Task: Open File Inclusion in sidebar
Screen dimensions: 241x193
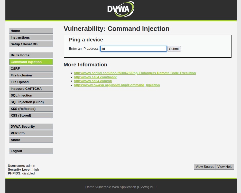Action: point(31,75)
